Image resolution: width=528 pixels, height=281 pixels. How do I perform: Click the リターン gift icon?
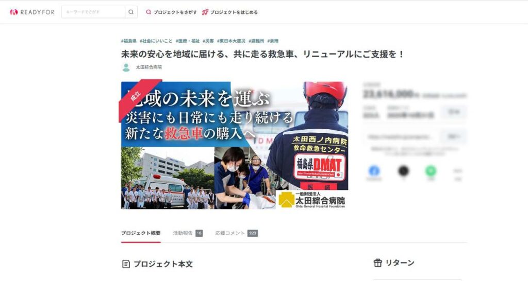[x=378, y=263]
